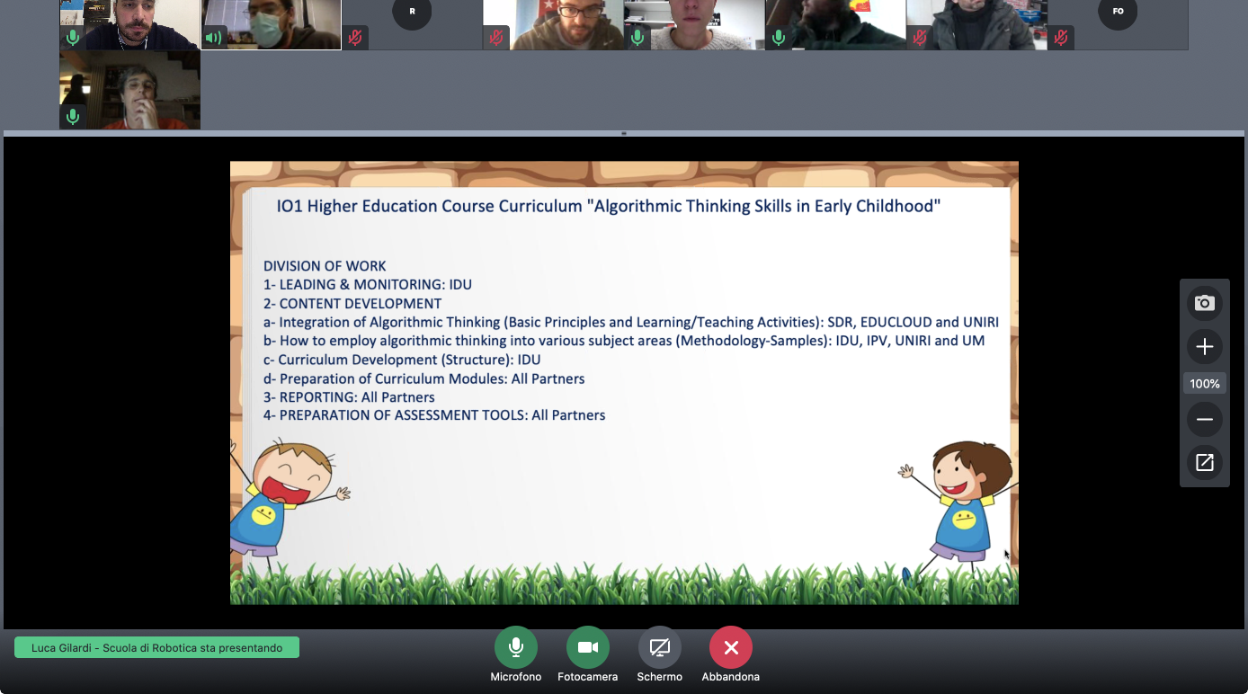This screenshot has width=1248, height=694.
Task: Click the shared presentation slide area
Action: (x=624, y=382)
